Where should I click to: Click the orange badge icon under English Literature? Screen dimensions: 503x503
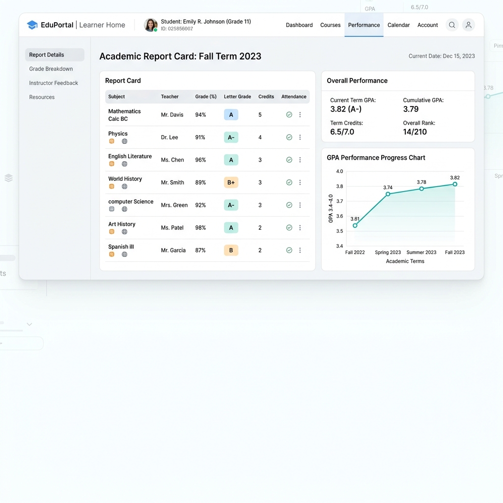[x=112, y=164]
